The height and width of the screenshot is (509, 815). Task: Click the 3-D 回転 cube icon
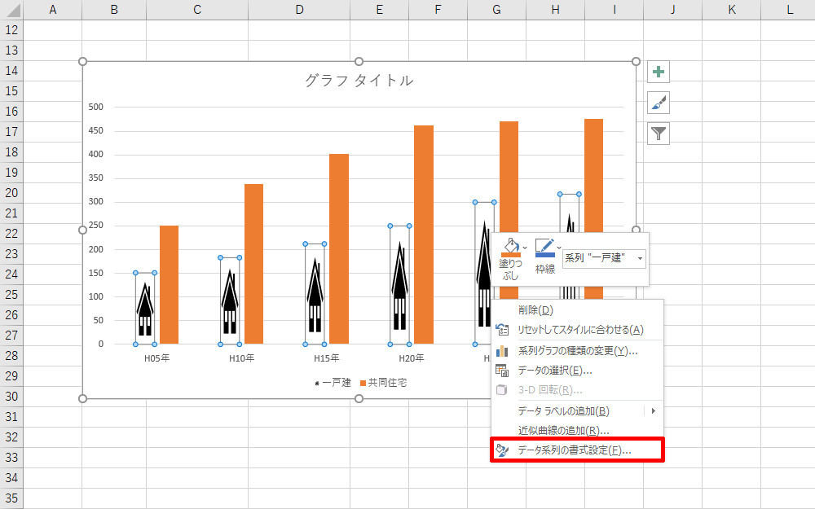[x=501, y=390]
